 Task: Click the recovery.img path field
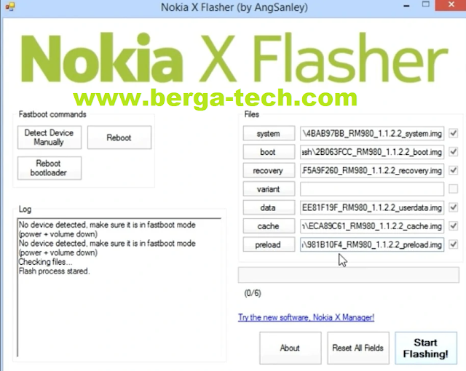click(x=372, y=171)
